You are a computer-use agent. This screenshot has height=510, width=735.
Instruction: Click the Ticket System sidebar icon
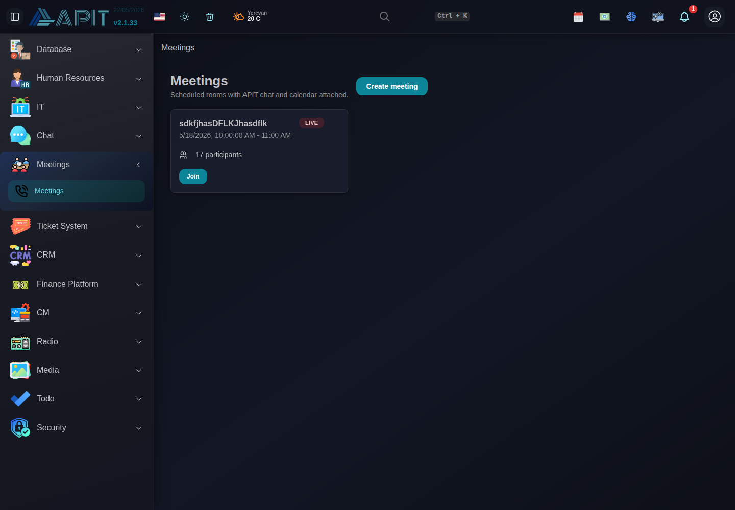[x=20, y=226]
